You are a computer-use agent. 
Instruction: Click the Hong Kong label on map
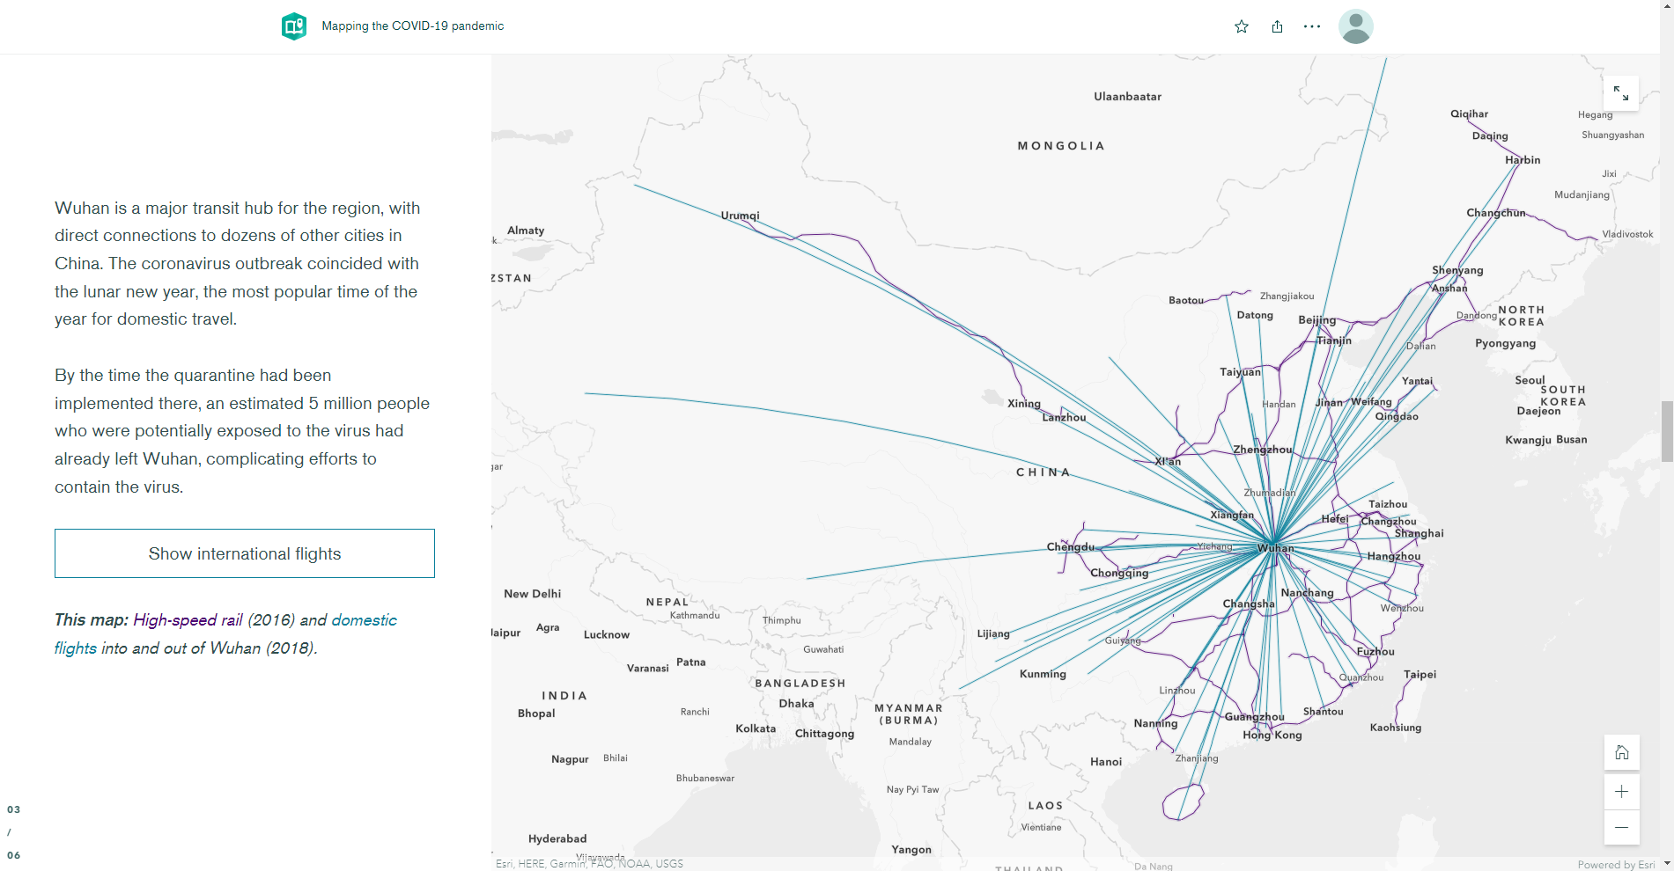click(1272, 736)
